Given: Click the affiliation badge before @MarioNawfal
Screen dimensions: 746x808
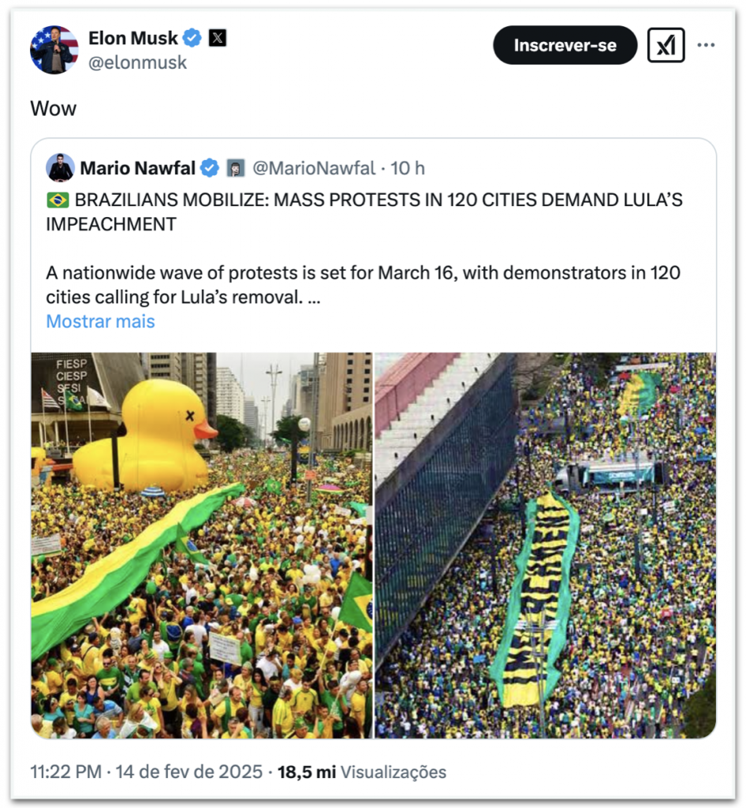Looking at the screenshot, I should (x=235, y=168).
